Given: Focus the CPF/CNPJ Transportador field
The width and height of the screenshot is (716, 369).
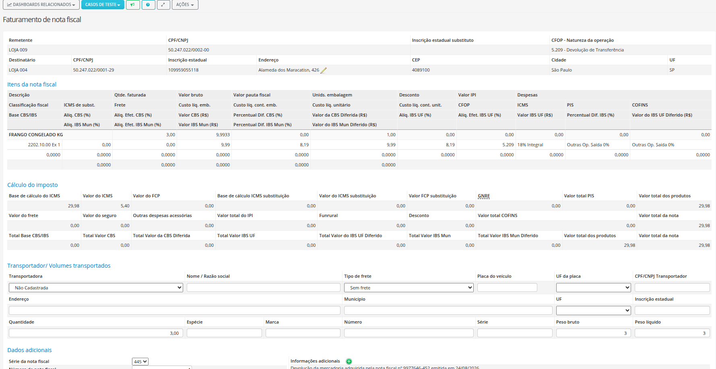Looking at the screenshot, I should tap(672, 288).
